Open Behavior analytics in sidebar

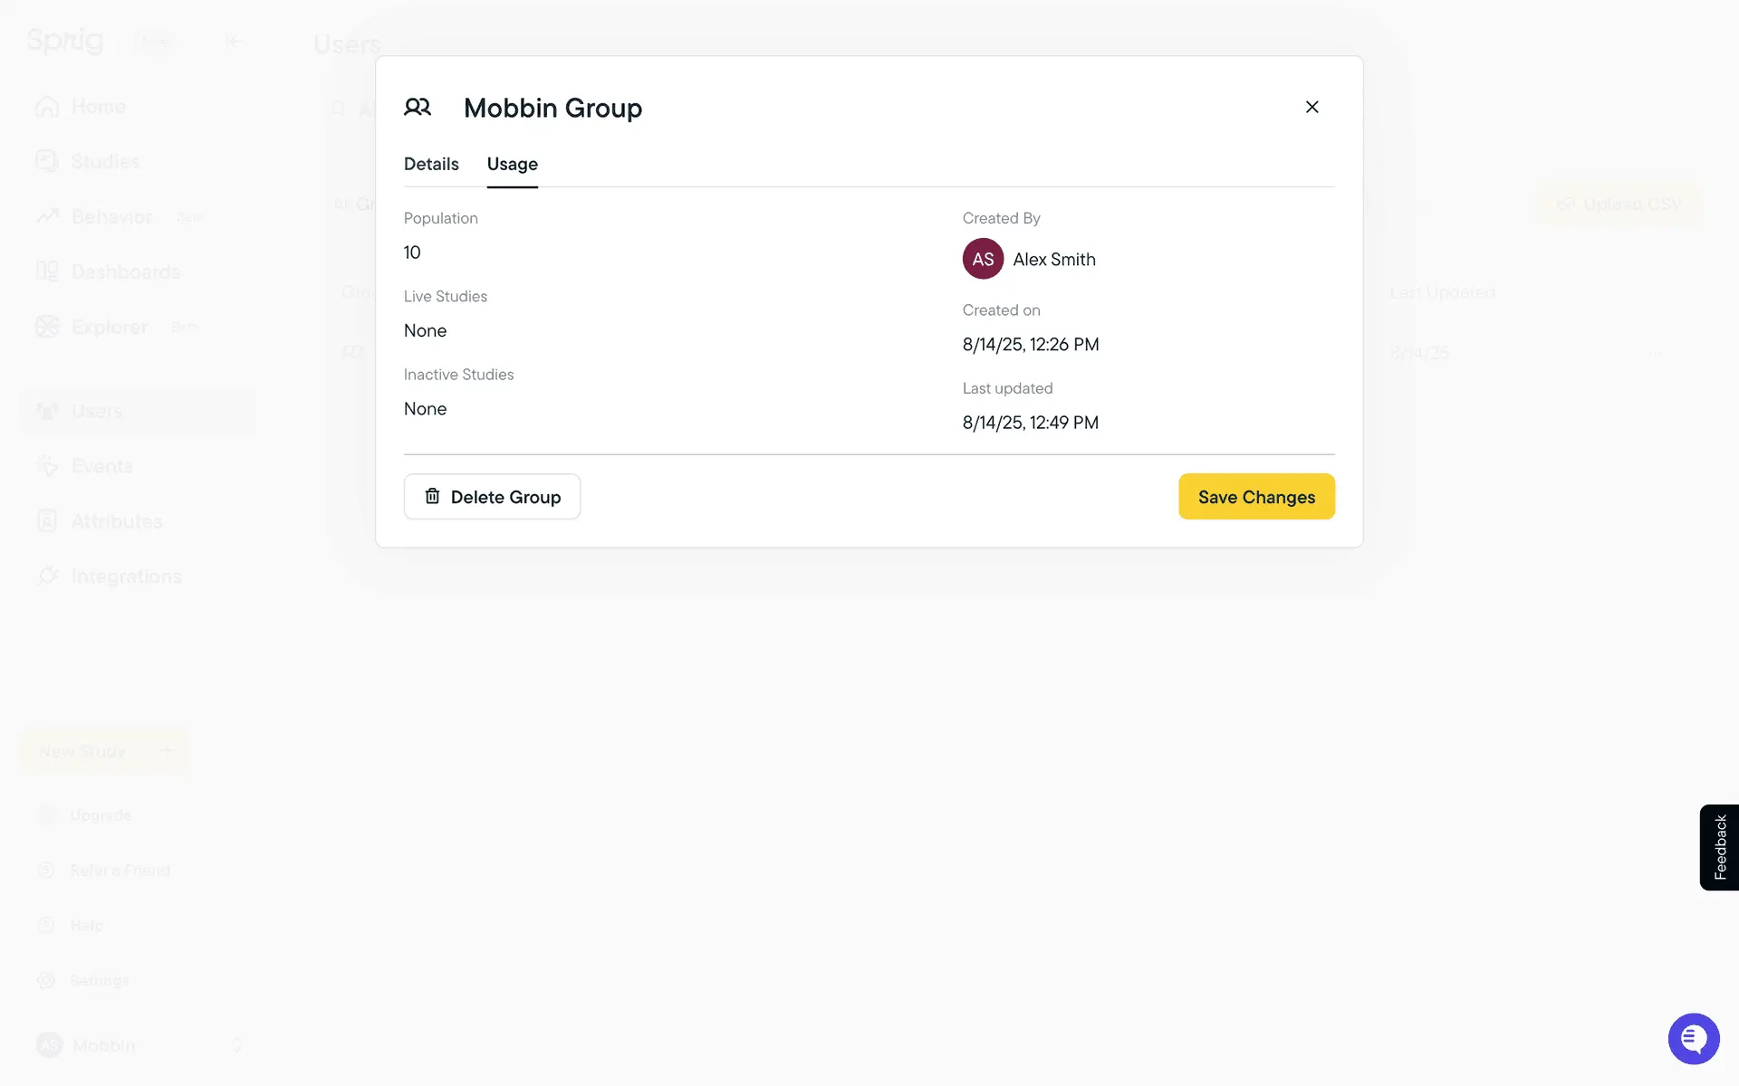[111, 217]
